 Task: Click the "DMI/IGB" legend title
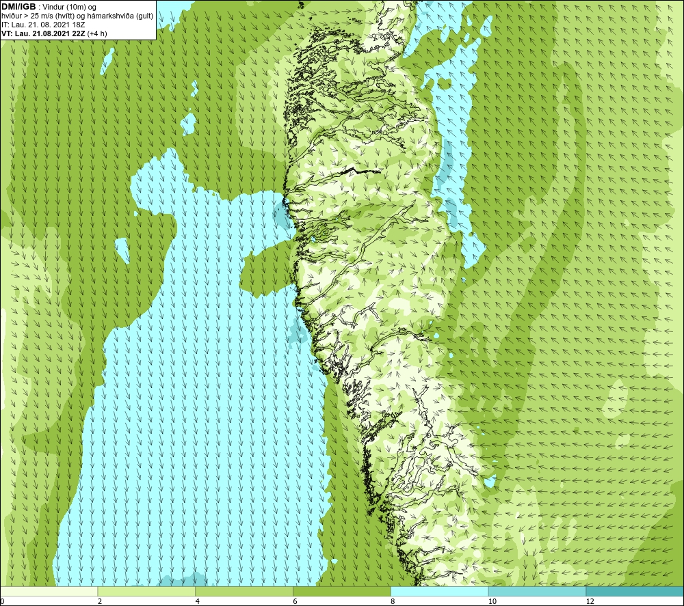[18, 7]
